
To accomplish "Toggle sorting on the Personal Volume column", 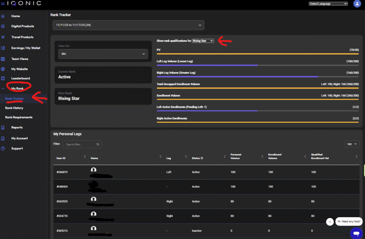I will coord(263,157).
